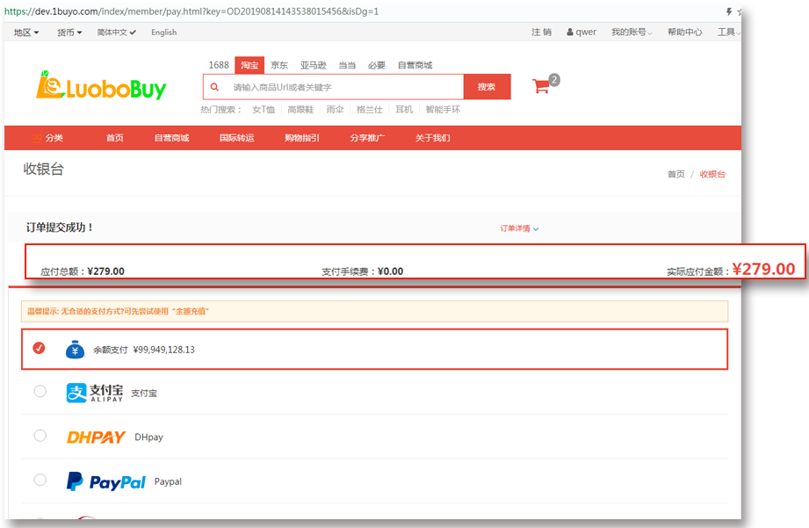Click the DHPAY logo
809x528 pixels.
click(x=96, y=438)
